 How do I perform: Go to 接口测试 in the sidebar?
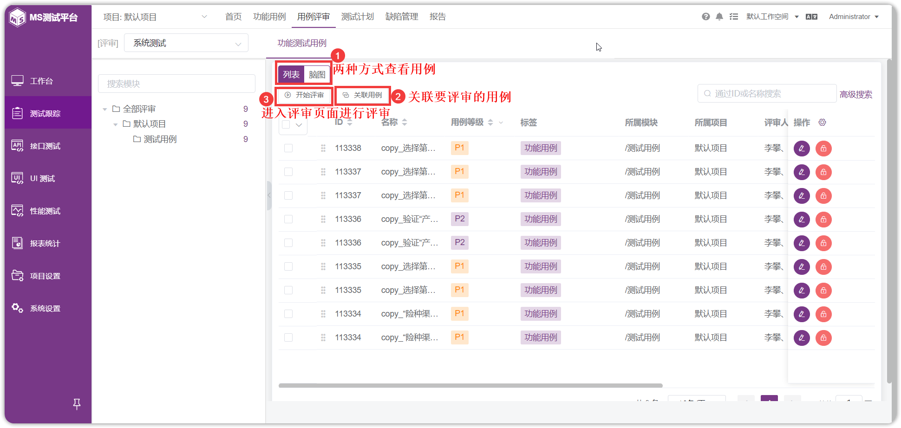48,146
